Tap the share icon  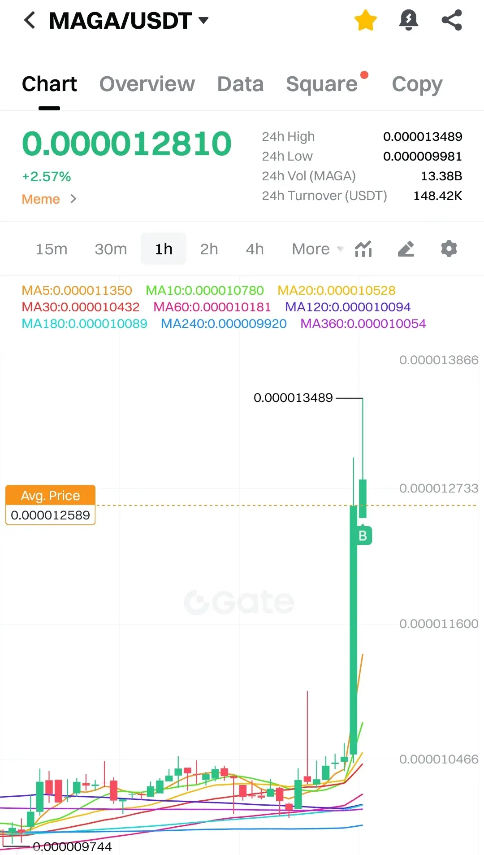point(452,20)
